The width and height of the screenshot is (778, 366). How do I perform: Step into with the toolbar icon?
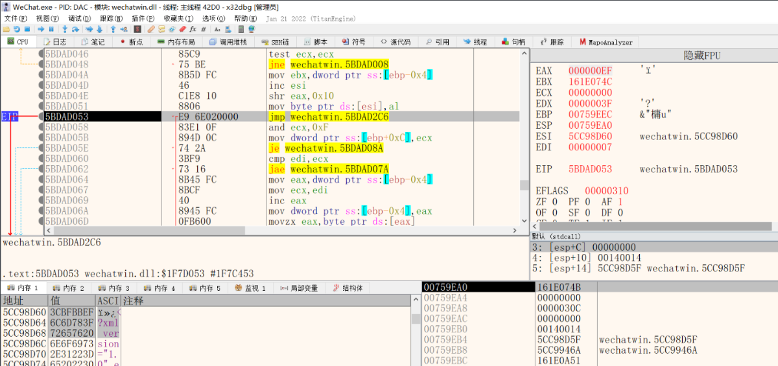click(x=65, y=29)
